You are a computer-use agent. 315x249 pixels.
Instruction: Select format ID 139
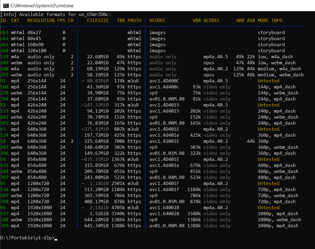5,57
